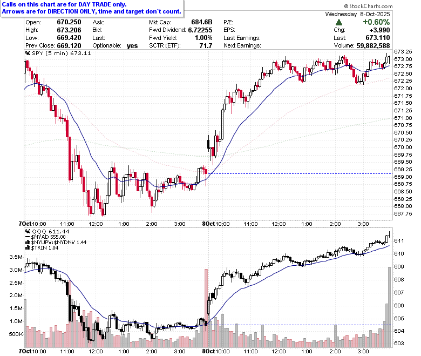Screen dimensions: 421x356
Task: Click the large gray closing volume bar
Action: point(390,307)
